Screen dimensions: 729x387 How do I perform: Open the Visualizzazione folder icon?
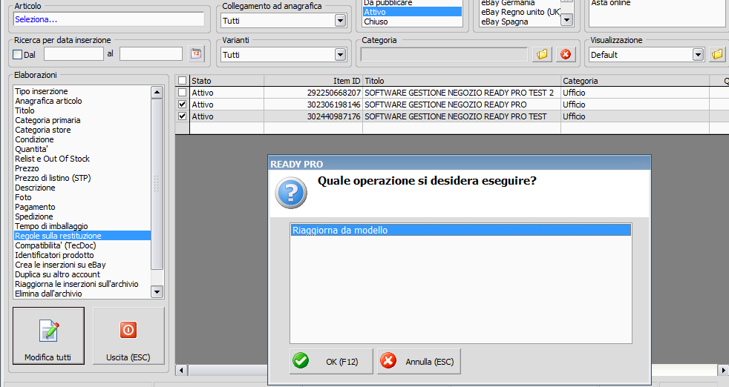point(717,54)
